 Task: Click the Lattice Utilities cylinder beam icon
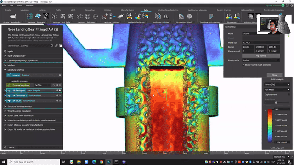click(120, 16)
